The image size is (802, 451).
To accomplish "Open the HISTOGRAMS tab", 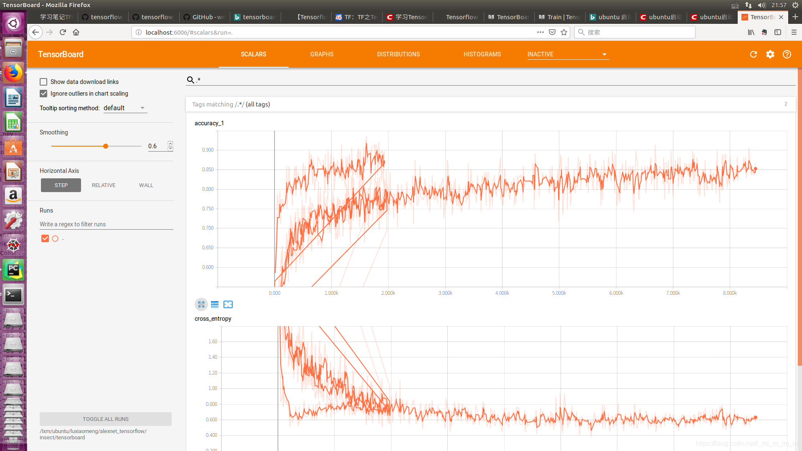I will 482,54.
